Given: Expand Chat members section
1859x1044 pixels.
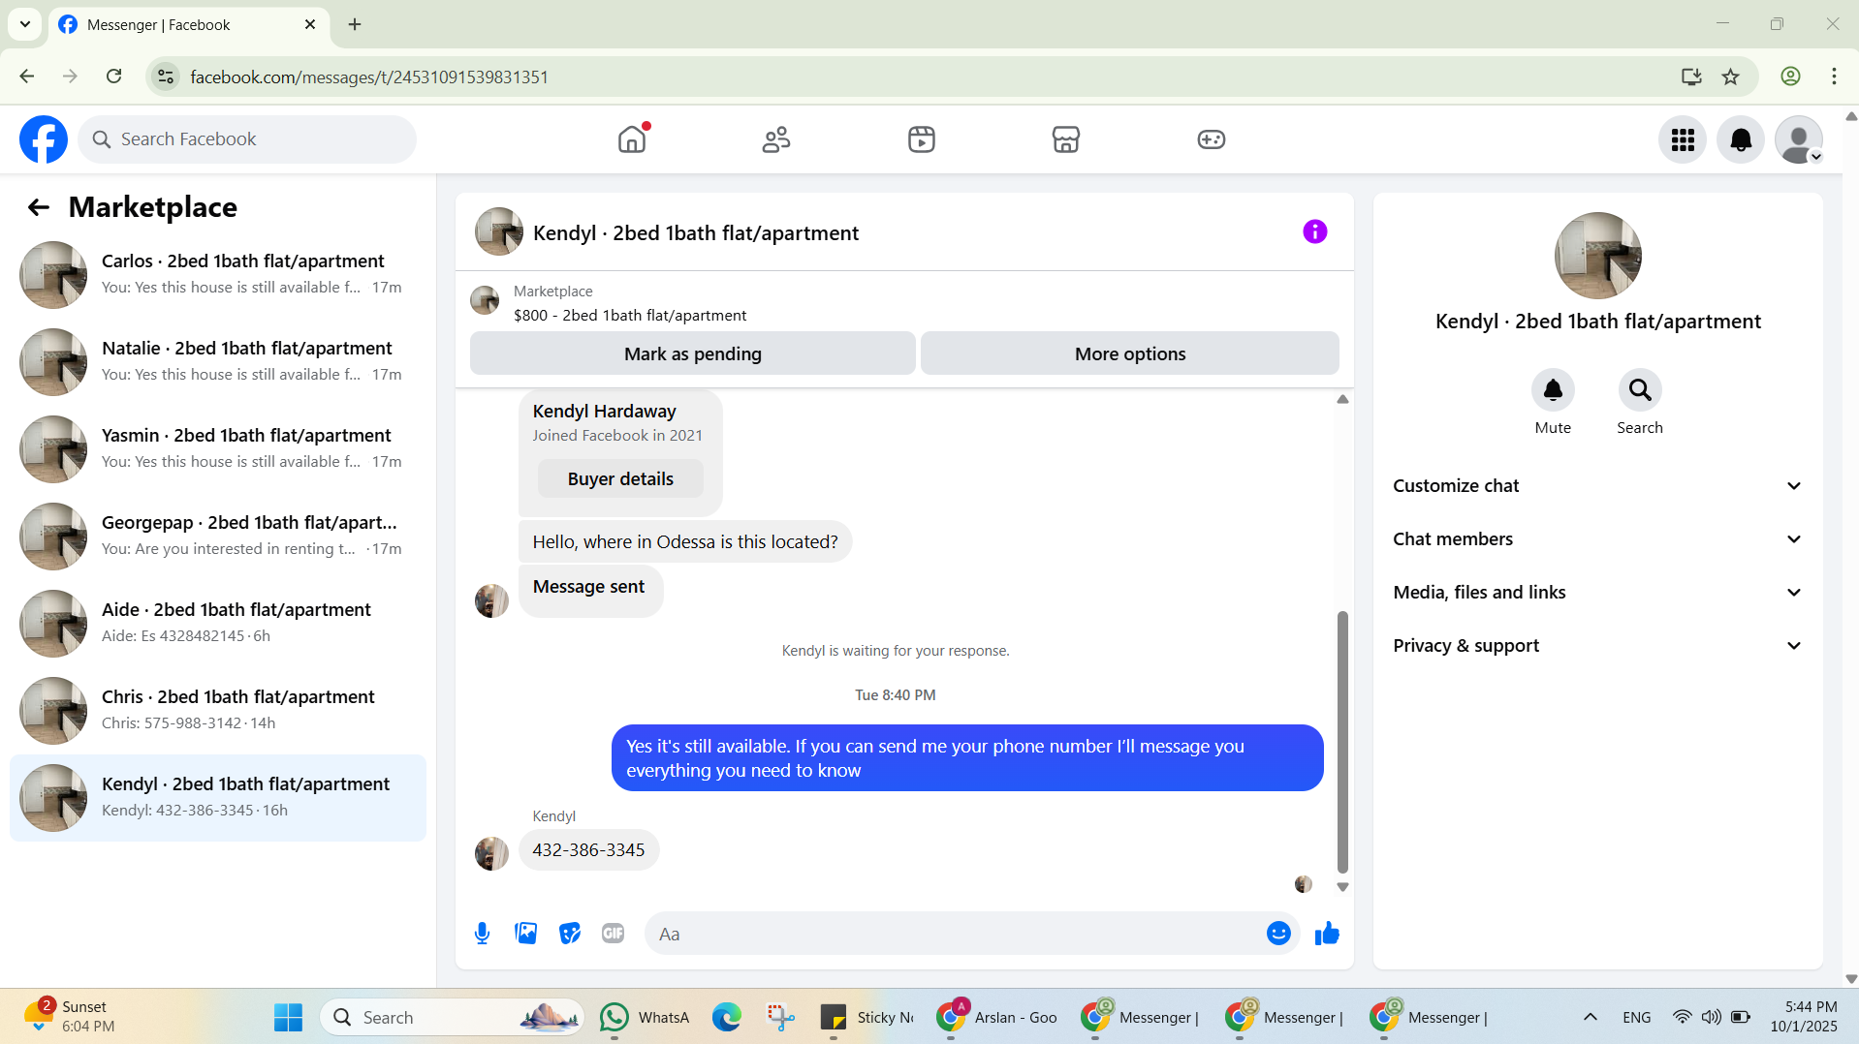Looking at the screenshot, I should coord(1597,539).
